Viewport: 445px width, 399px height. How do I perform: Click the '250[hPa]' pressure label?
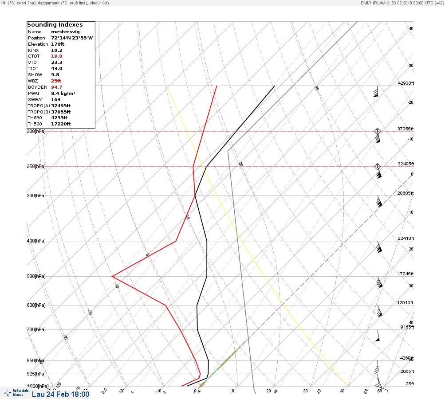click(x=36, y=166)
